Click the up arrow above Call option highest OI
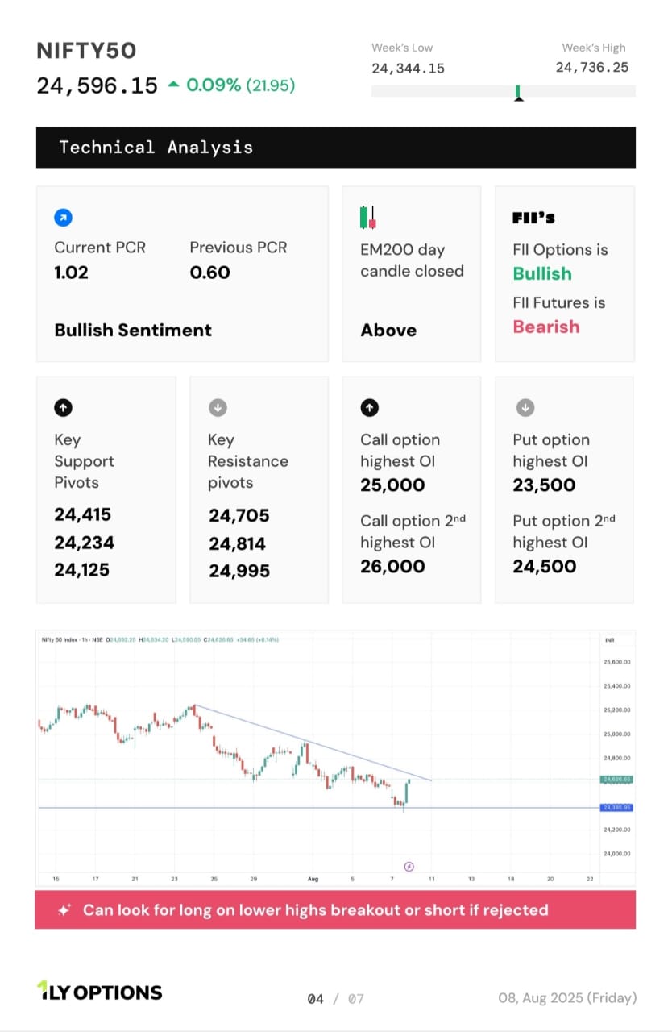Image resolution: width=672 pixels, height=1032 pixels. tap(369, 408)
